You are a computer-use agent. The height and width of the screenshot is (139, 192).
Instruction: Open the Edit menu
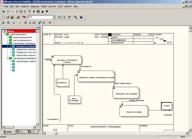point(12,7)
